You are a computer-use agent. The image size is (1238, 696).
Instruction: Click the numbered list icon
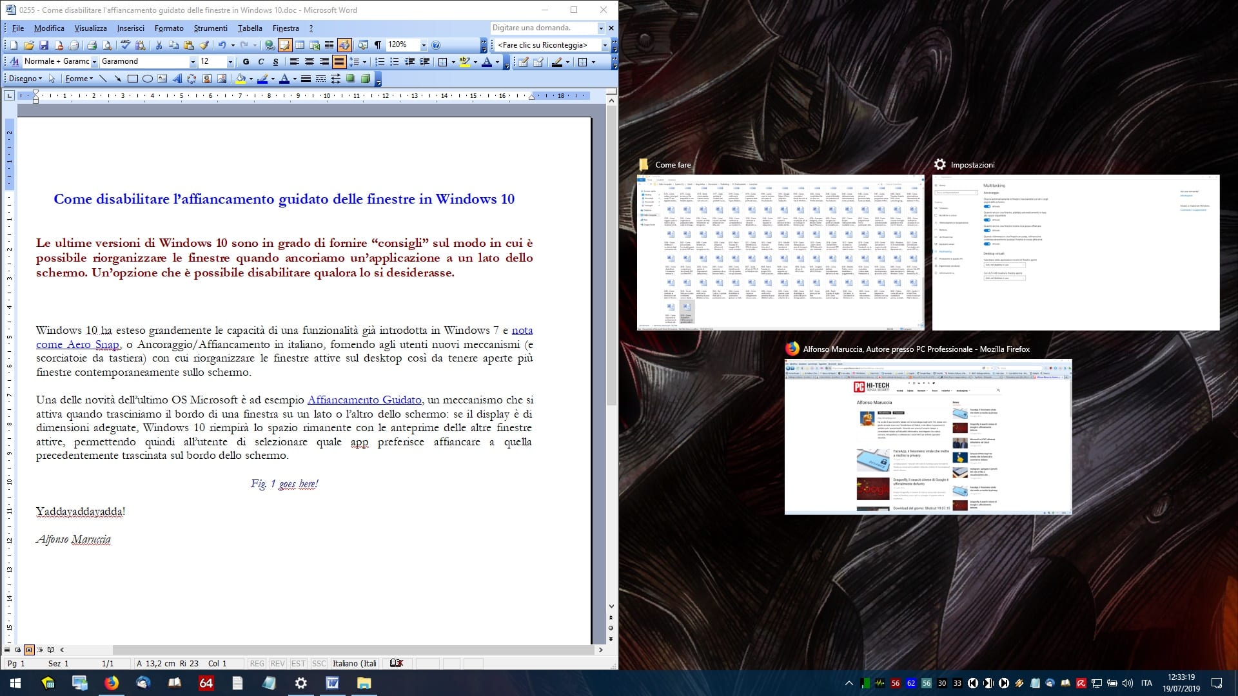coord(380,62)
